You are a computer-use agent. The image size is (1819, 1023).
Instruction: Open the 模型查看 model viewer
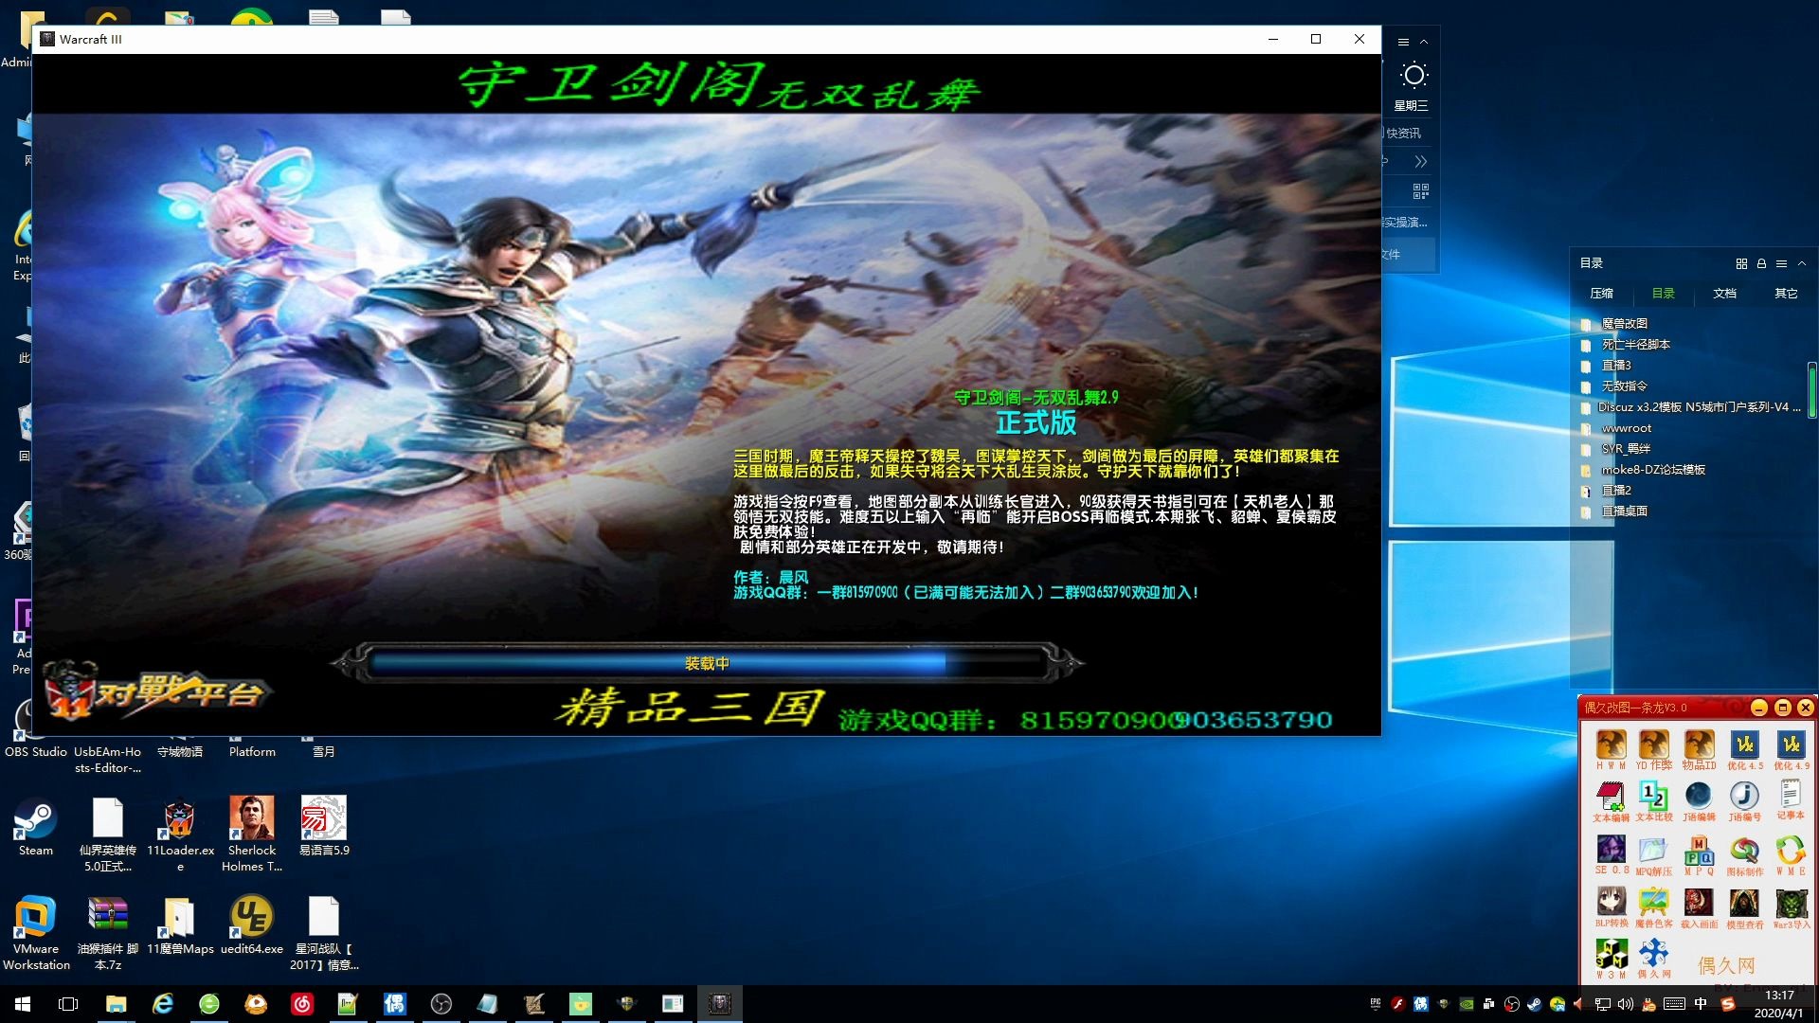click(x=1745, y=907)
